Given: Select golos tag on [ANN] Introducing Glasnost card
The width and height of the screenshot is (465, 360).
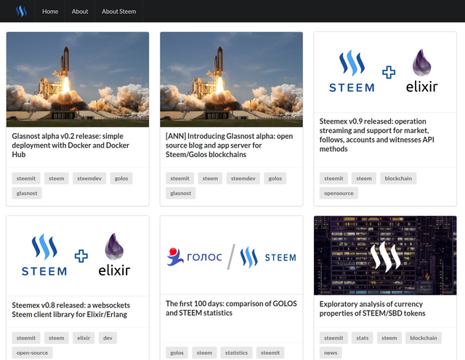Looking at the screenshot, I should coord(275,178).
